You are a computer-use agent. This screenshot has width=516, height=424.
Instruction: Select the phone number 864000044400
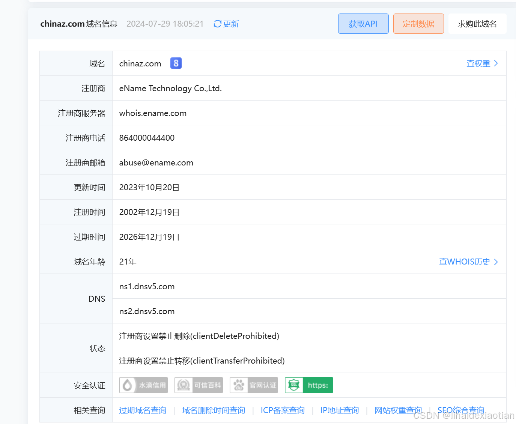(147, 138)
